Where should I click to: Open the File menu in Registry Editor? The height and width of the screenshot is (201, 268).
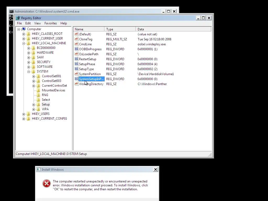[x=19, y=23]
